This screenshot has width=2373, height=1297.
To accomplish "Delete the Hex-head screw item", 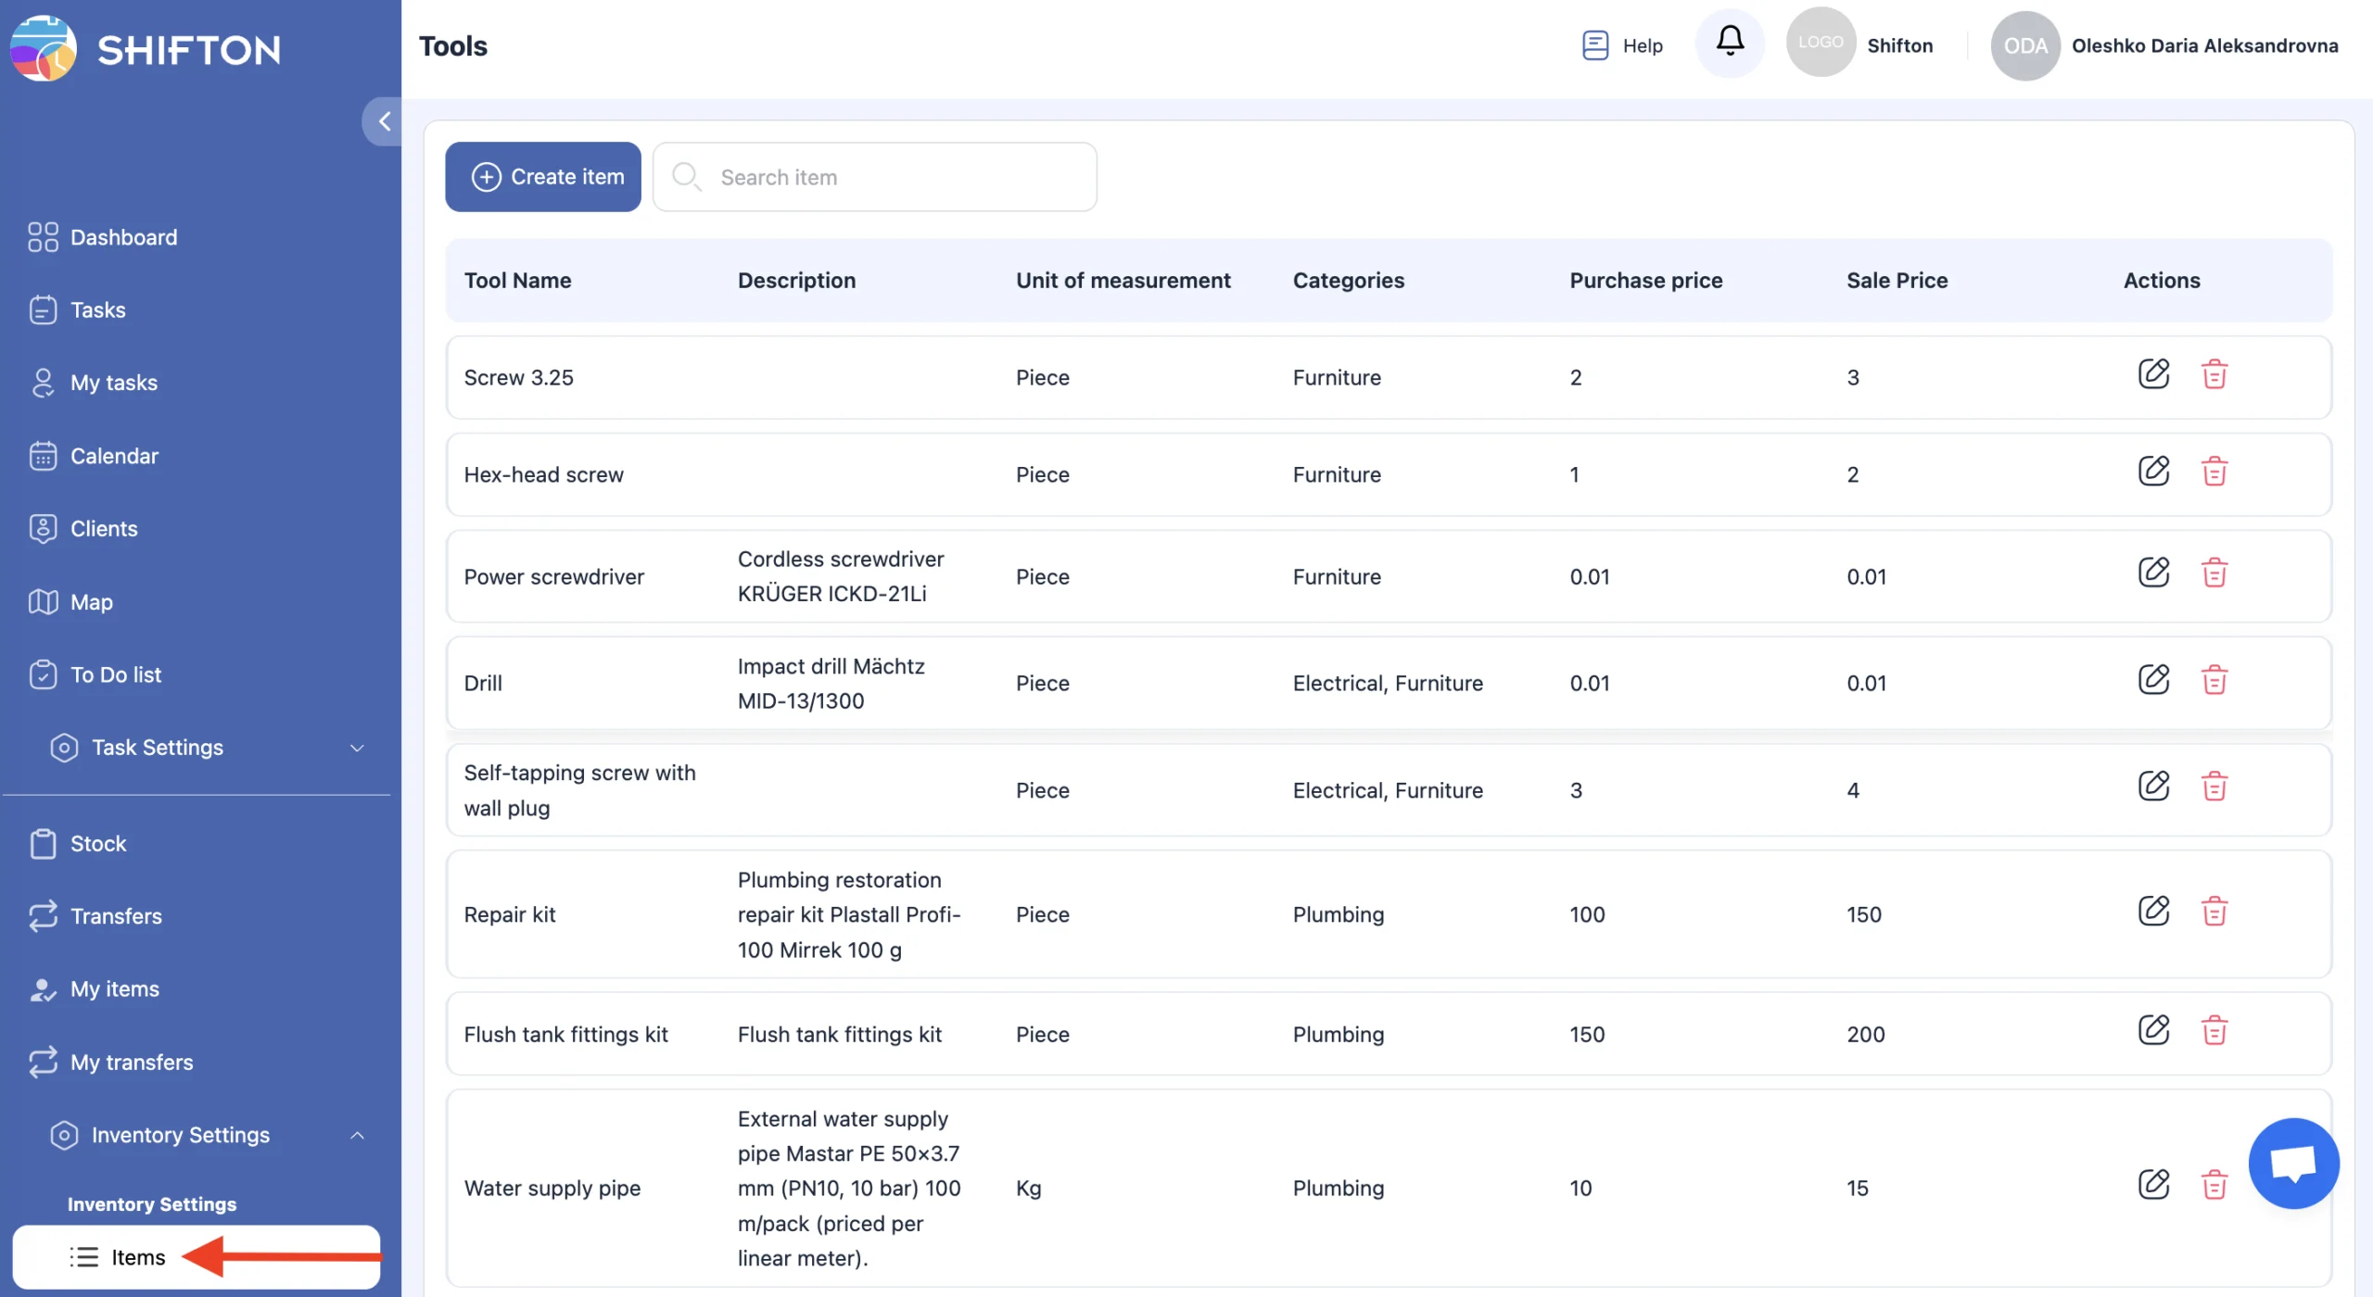I will (2214, 472).
